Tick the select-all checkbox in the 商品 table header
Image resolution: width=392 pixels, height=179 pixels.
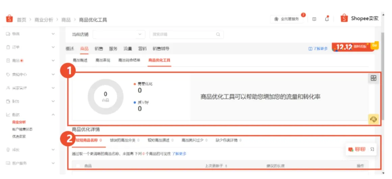pos(78,166)
